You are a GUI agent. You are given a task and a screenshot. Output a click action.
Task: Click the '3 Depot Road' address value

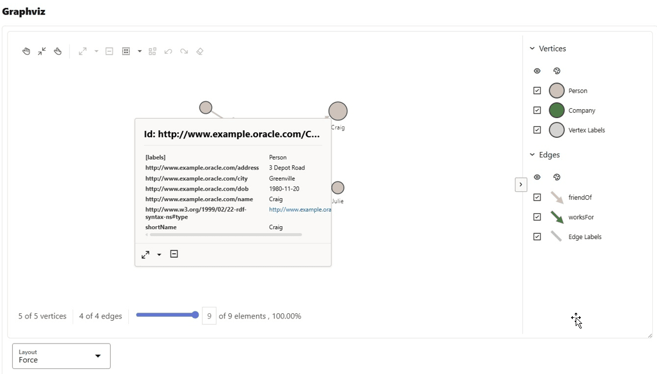(x=287, y=168)
